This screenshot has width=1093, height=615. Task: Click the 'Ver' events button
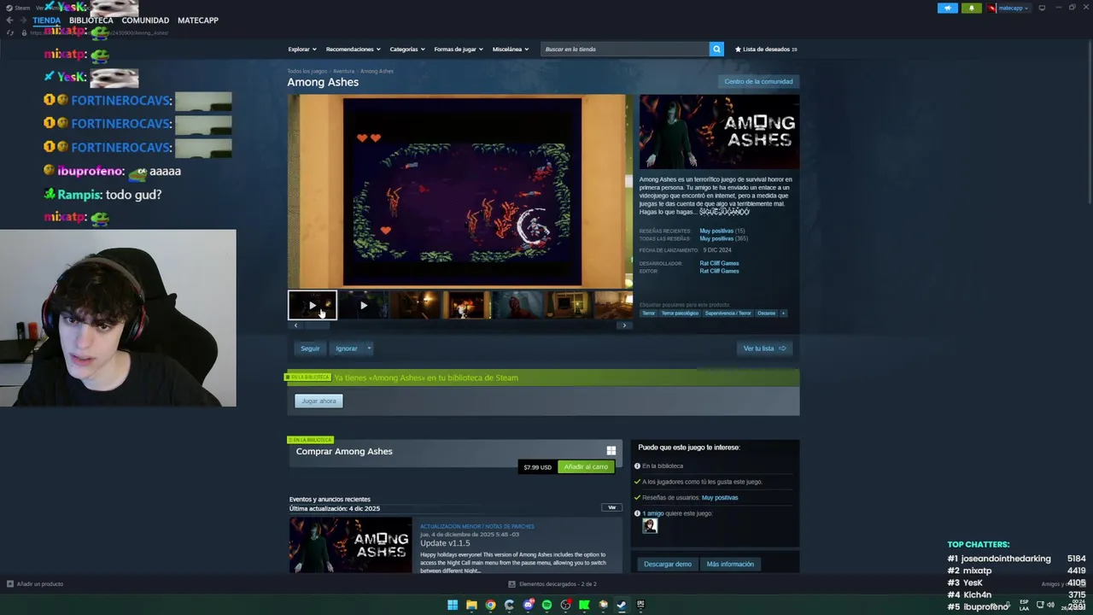(x=611, y=507)
